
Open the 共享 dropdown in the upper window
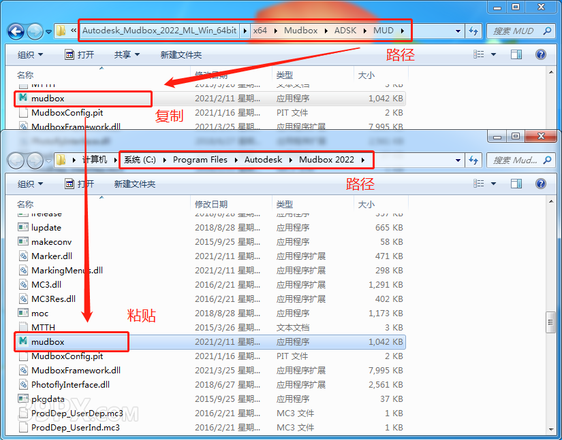click(127, 54)
